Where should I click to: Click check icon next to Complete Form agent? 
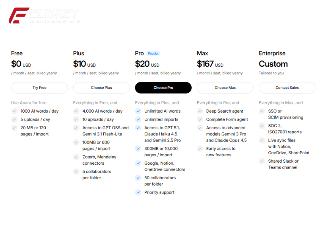point(200,119)
